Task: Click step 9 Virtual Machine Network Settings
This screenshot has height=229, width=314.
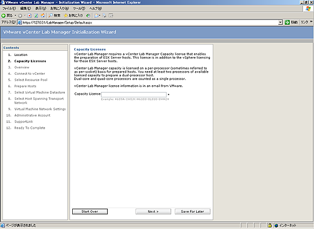Action: pyautogui.click(x=40, y=109)
